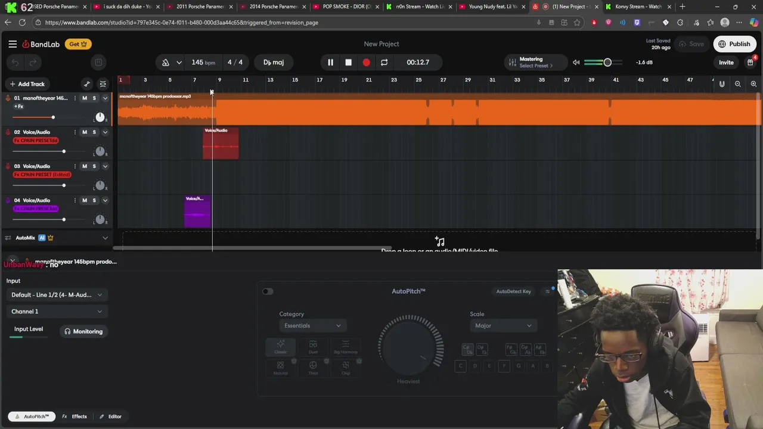Click the BandLab logo
The width and height of the screenshot is (763, 429).
click(x=41, y=44)
